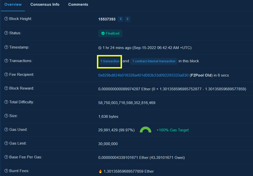
Task: Click base fee value 43.39101671 Gwei
Action: [167, 157]
